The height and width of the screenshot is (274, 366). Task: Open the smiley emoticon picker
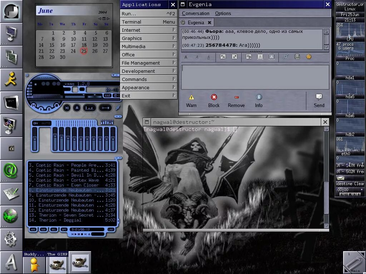click(308, 57)
